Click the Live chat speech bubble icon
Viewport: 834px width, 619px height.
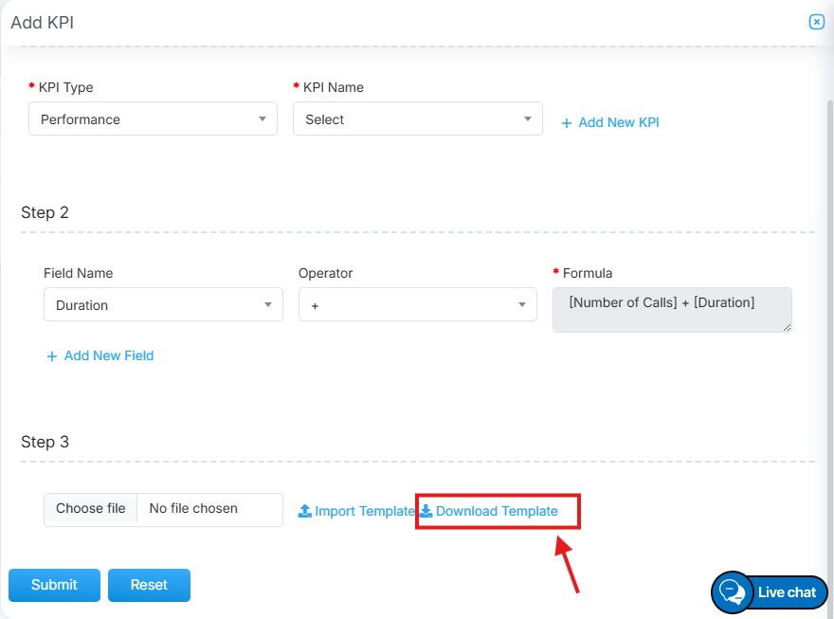[x=733, y=592]
